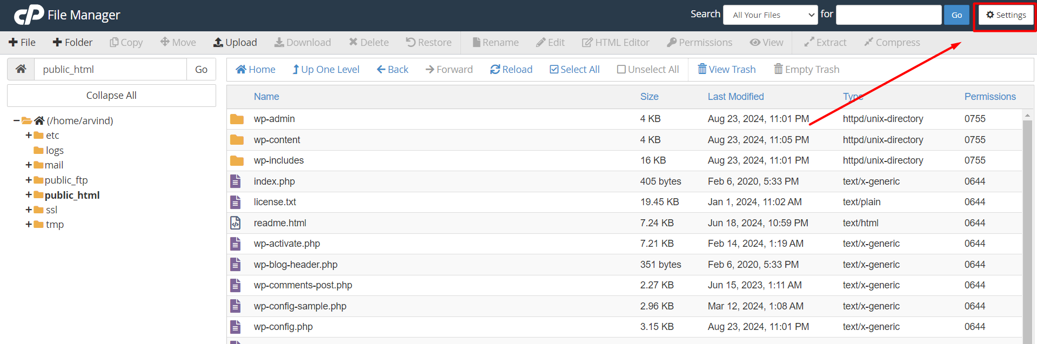Click the Rename toolbar button
This screenshot has height=344, width=1037.
pyautogui.click(x=496, y=42)
